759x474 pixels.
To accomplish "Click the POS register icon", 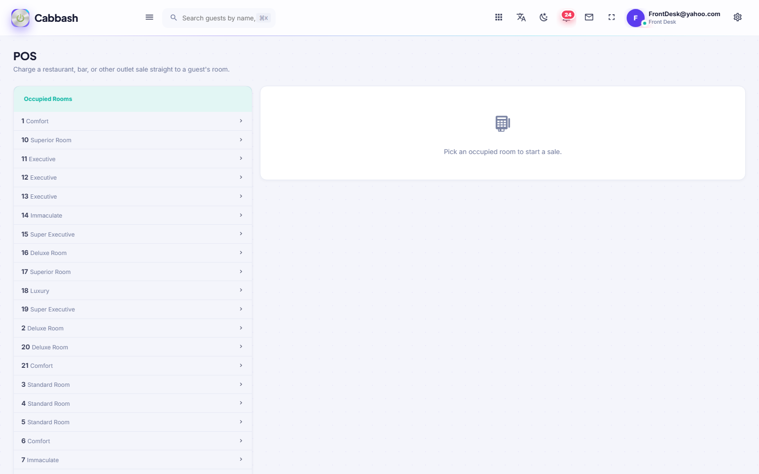I will [503, 124].
